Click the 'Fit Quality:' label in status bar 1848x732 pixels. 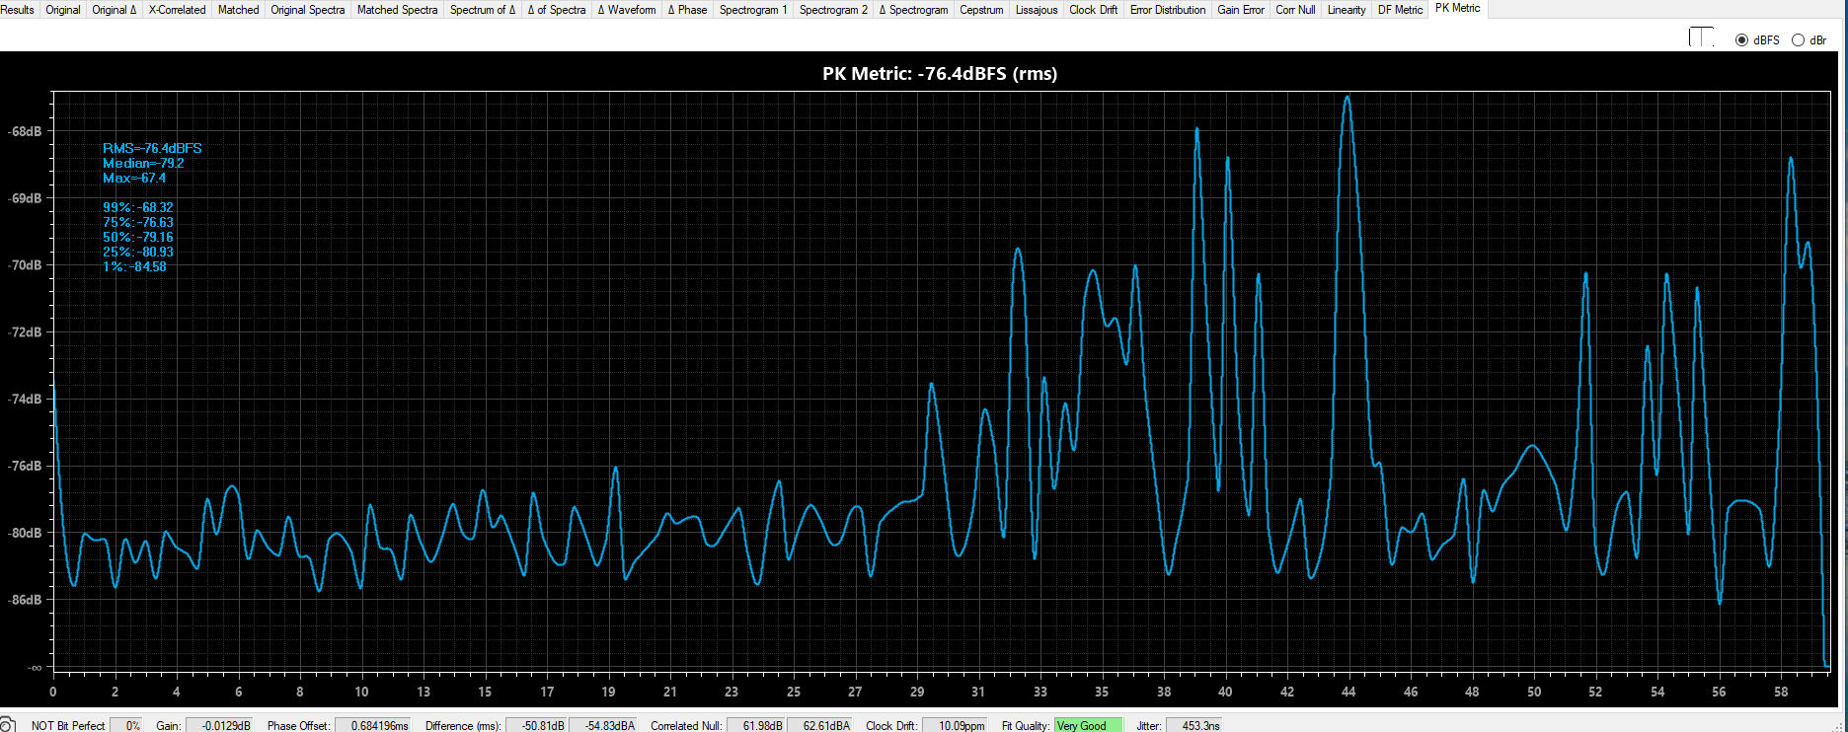tap(1025, 725)
